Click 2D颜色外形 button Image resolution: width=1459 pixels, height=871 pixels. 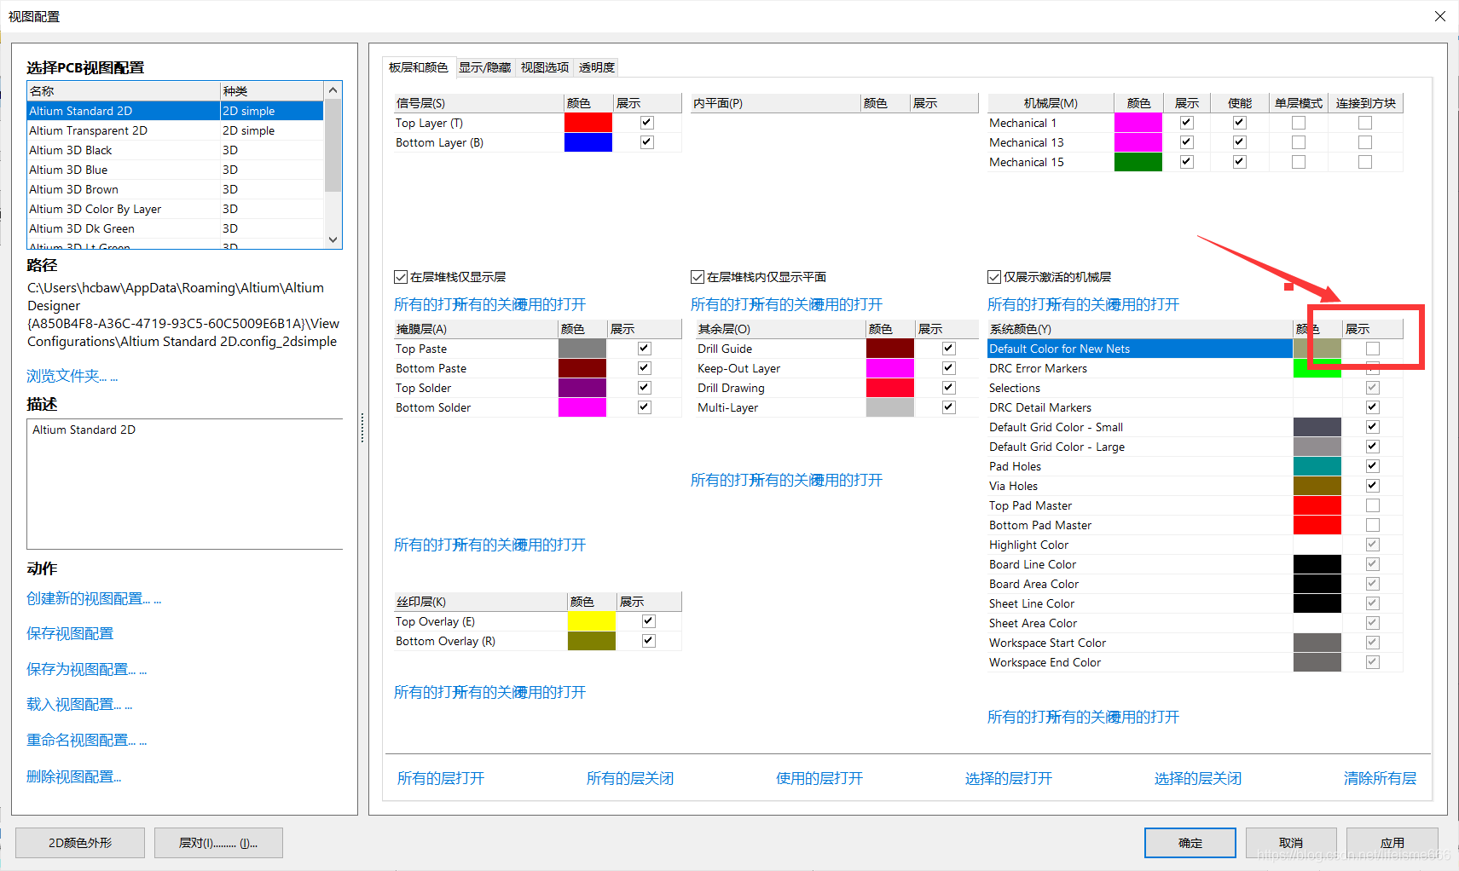coord(80,843)
